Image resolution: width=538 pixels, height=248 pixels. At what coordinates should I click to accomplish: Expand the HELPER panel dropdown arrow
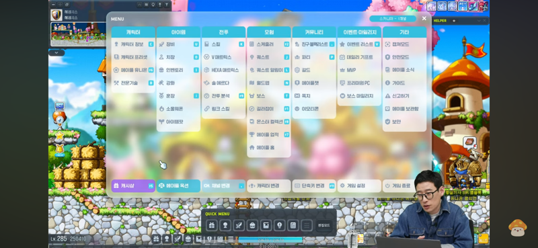tap(479, 21)
